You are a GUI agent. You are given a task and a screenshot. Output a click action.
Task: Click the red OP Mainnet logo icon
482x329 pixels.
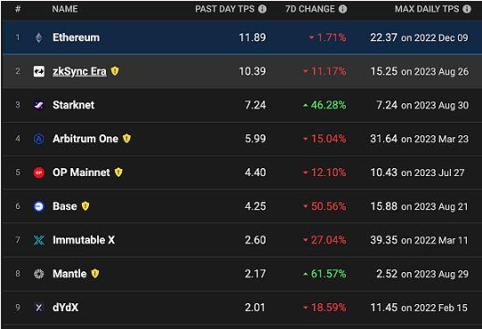(x=38, y=173)
